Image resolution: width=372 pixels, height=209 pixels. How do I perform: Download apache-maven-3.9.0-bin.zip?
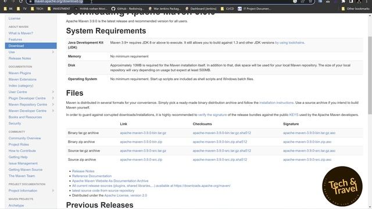pos(141,142)
